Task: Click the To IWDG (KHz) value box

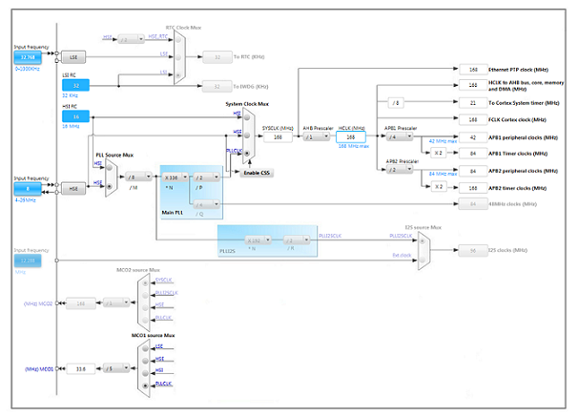Action: pos(217,86)
